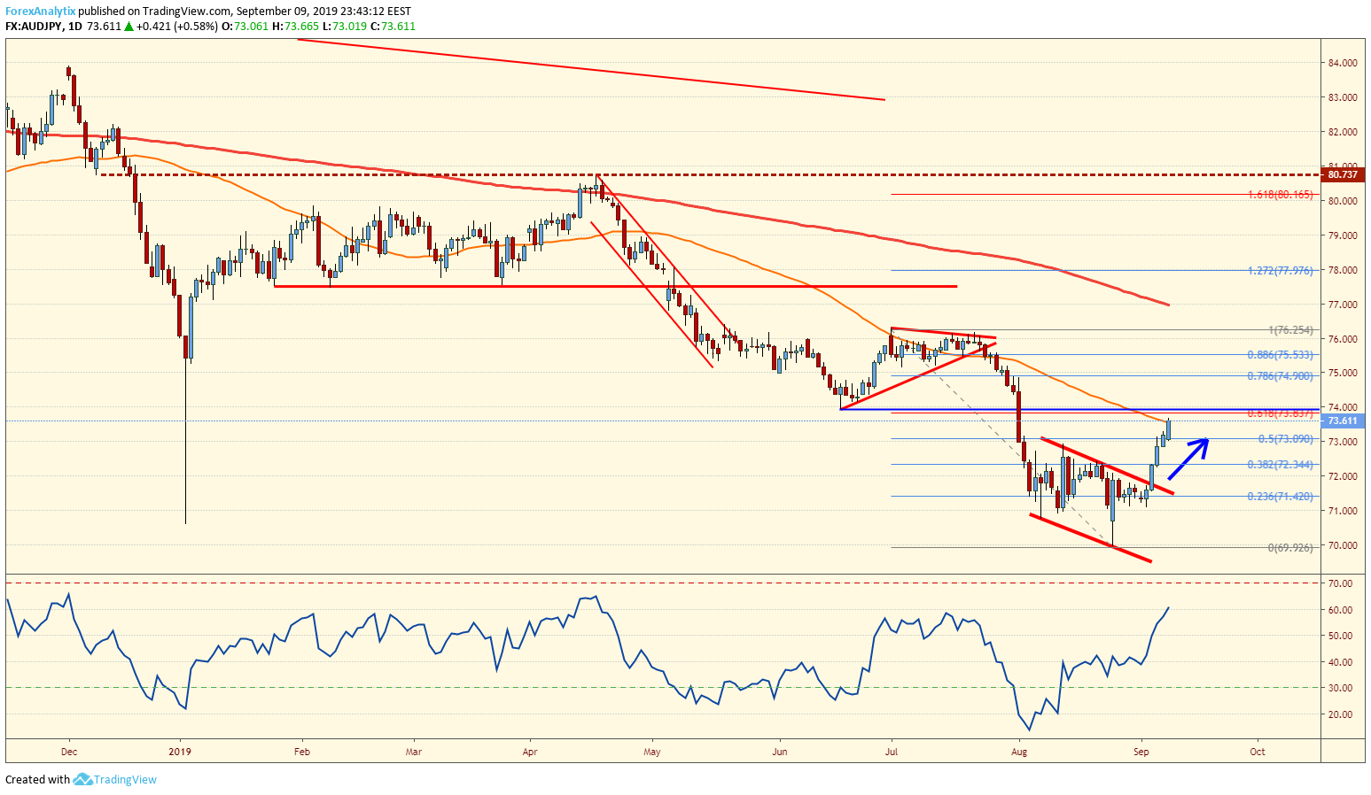Click the 0.382(72.344) Fibonacci level label
Screen dimensions: 1371x795
pos(1280,465)
